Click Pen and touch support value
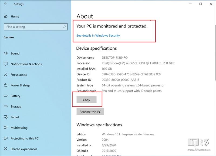Image resolution: width=216 pixels, height=156 pixels. 131,91
